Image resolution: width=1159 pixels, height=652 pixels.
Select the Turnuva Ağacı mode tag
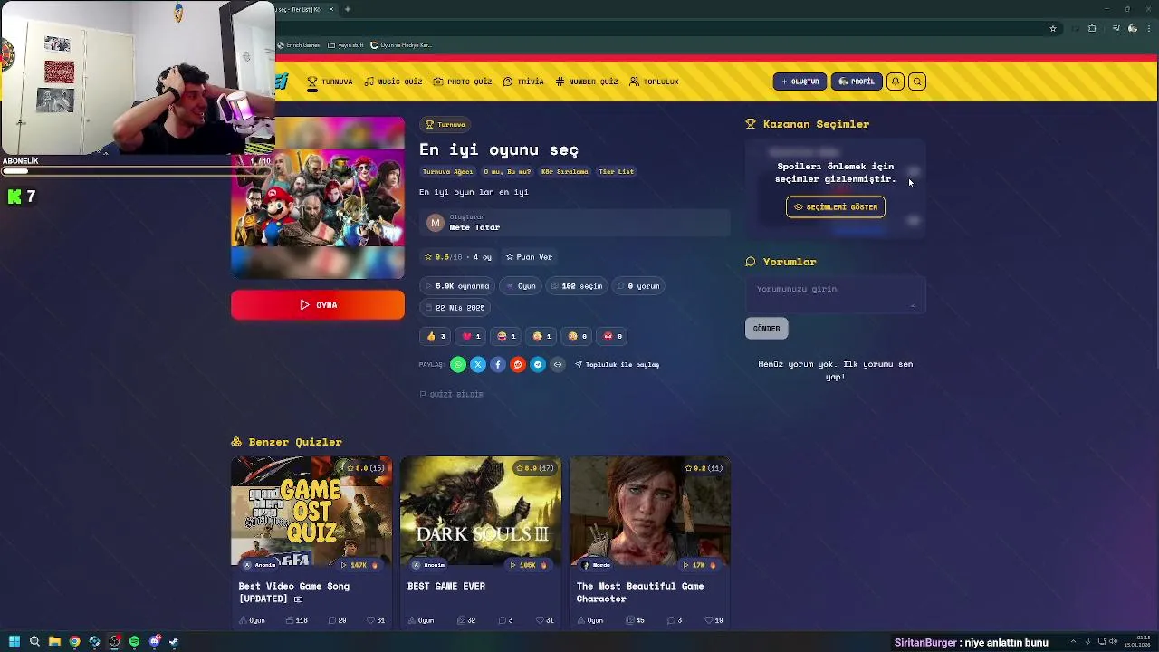447,171
